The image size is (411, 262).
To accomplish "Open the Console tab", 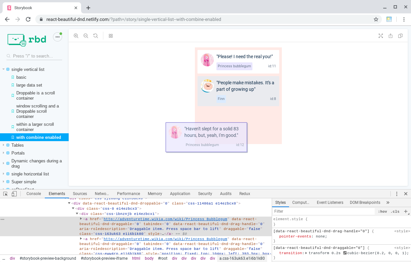I will tap(34, 194).
